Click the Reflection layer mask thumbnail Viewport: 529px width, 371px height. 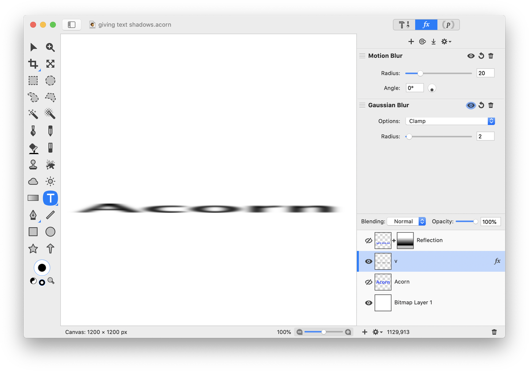[x=405, y=241]
